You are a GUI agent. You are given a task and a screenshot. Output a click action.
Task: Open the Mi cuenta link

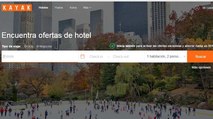[x=208, y=8]
